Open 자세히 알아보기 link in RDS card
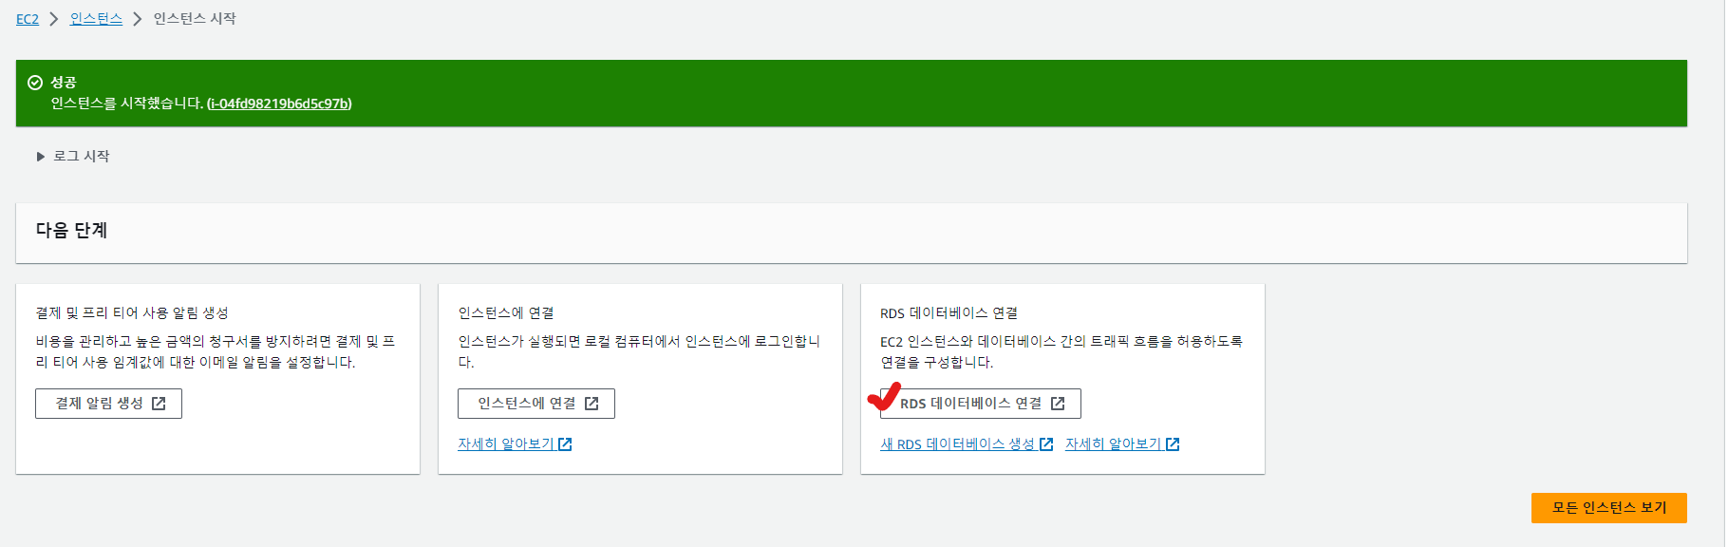The image size is (1728, 547). 1113,444
